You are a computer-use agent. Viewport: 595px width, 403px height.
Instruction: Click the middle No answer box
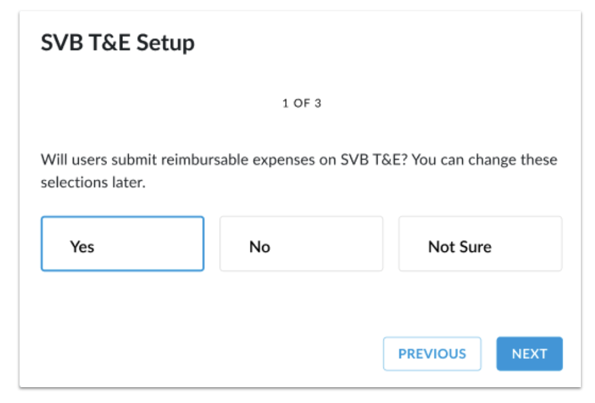click(301, 244)
